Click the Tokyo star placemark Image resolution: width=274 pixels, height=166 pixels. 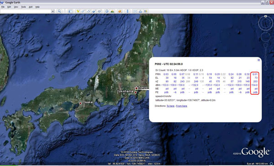136,88
